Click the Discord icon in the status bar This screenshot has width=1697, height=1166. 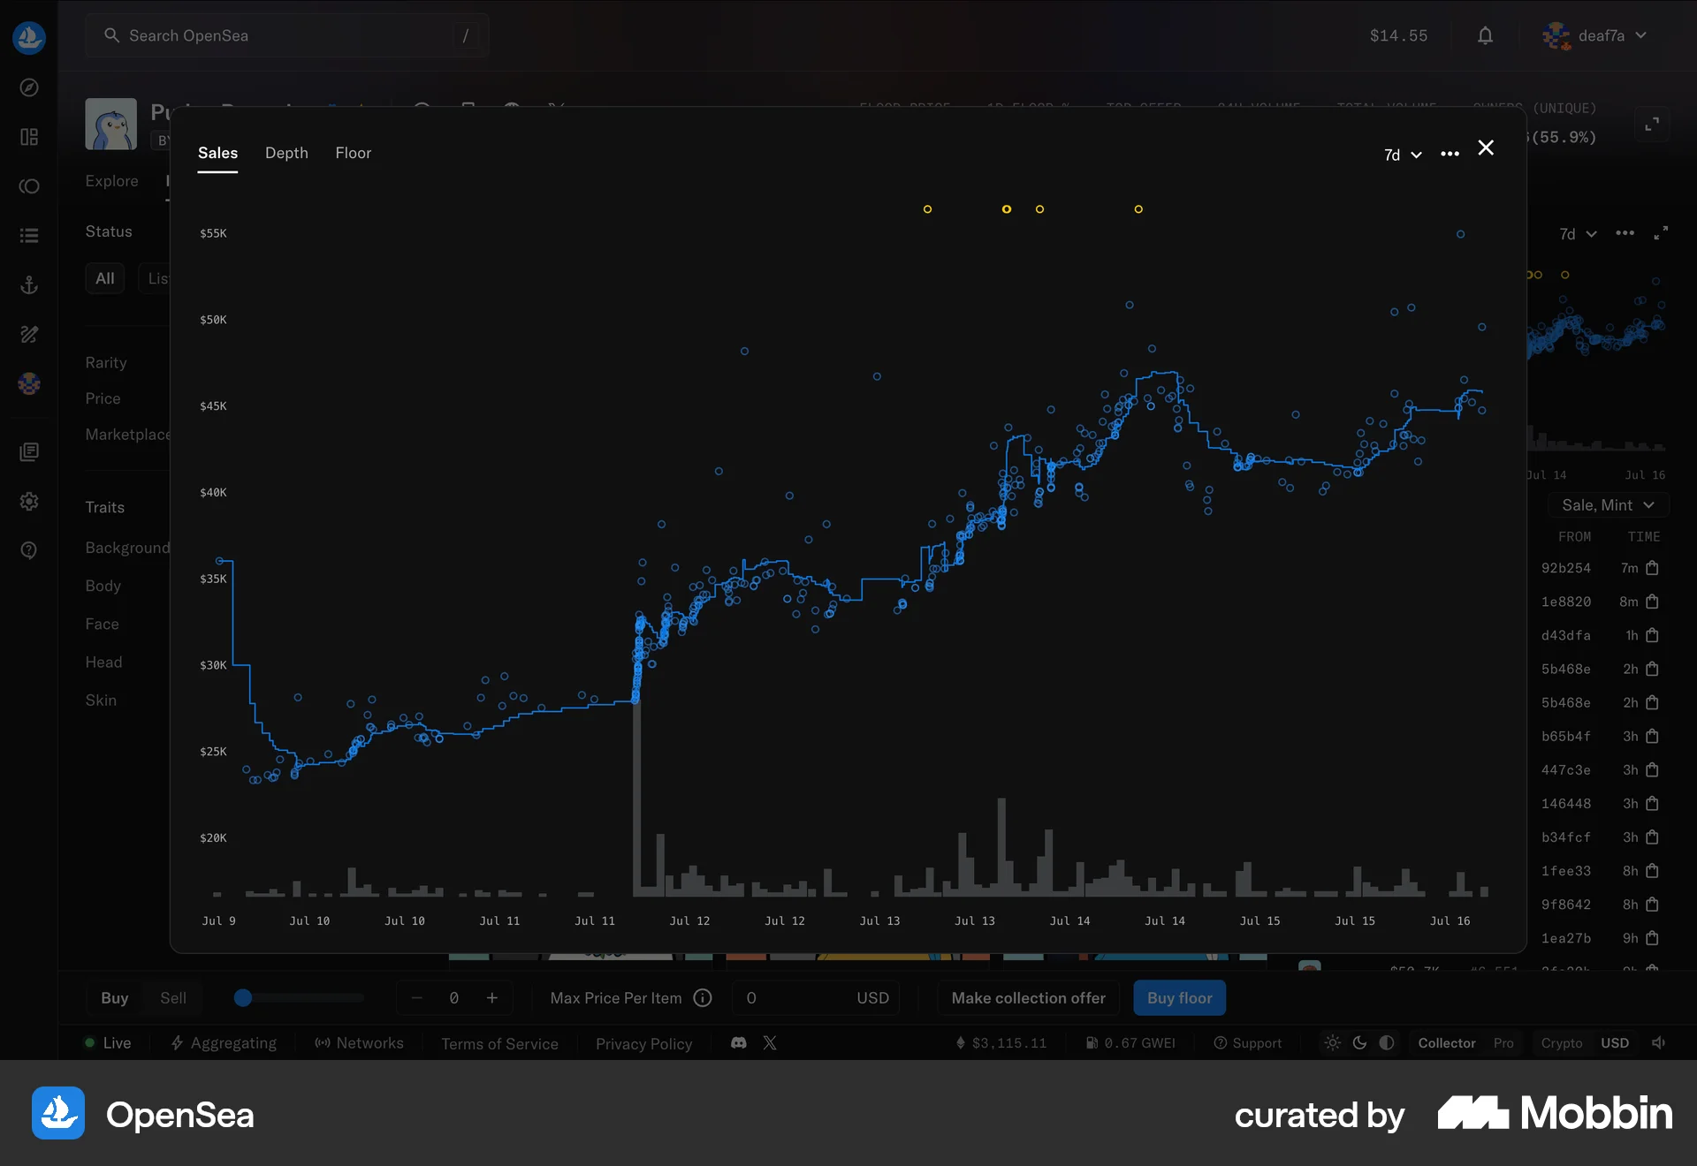(x=738, y=1043)
